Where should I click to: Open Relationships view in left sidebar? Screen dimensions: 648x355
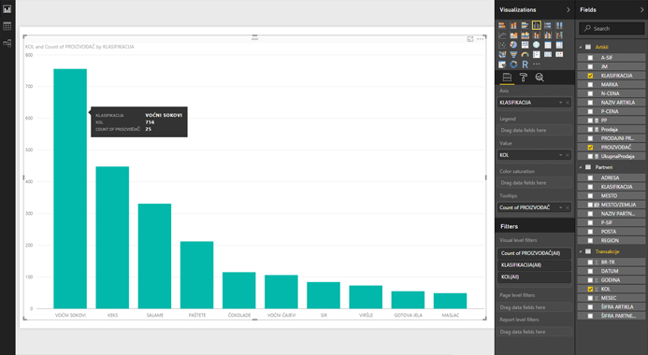[x=7, y=43]
